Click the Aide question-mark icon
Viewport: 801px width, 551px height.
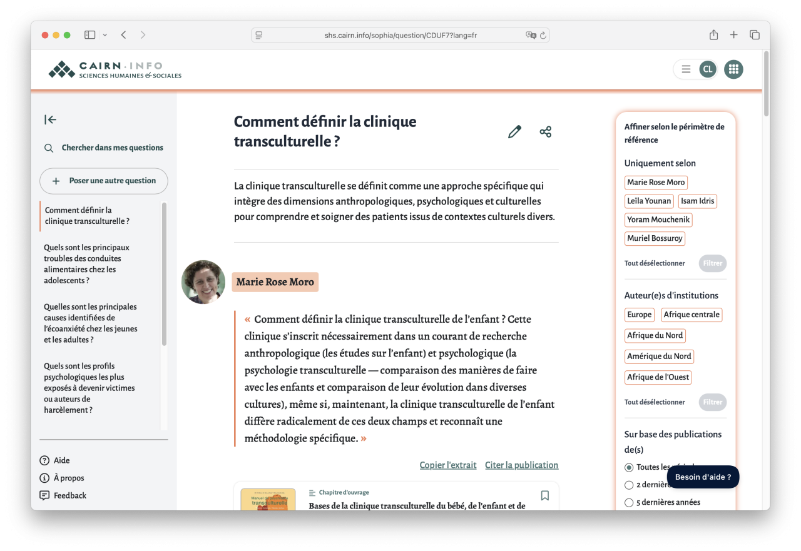tap(44, 460)
